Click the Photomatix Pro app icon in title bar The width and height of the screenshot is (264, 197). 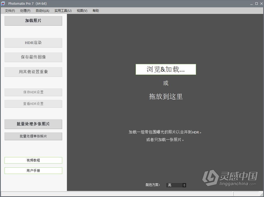(x=3, y=3)
